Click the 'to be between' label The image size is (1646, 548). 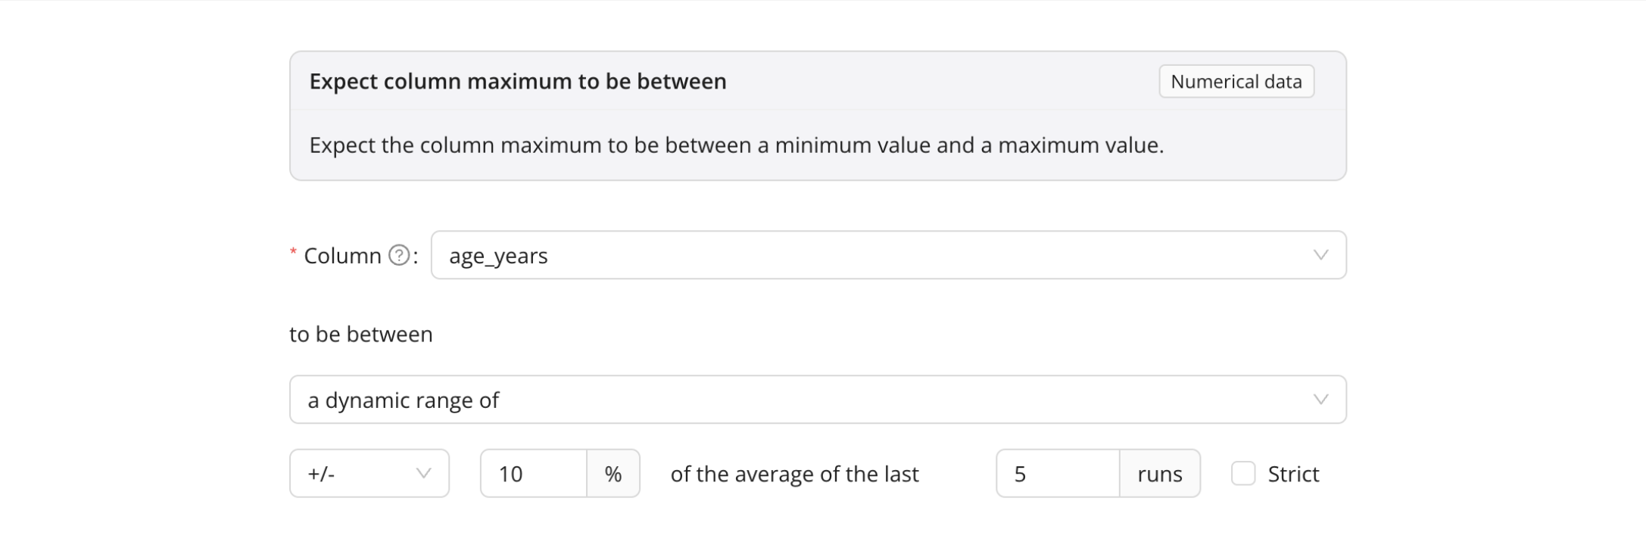pos(361,335)
